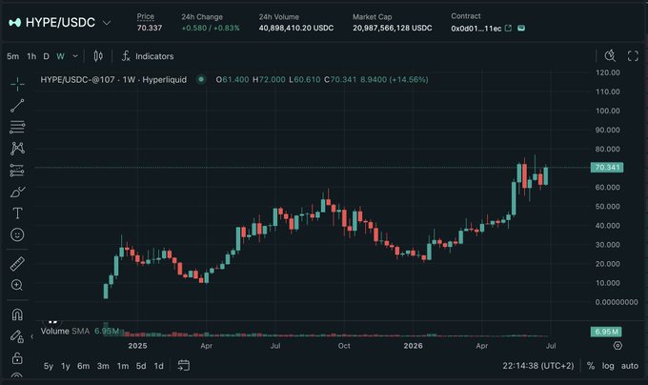The image size is (648, 385).
Task: Select the Text annotation tool
Action: 17,213
